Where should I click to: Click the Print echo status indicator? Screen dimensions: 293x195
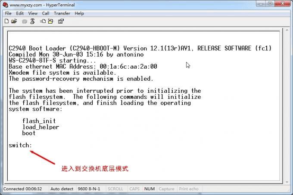189,189
